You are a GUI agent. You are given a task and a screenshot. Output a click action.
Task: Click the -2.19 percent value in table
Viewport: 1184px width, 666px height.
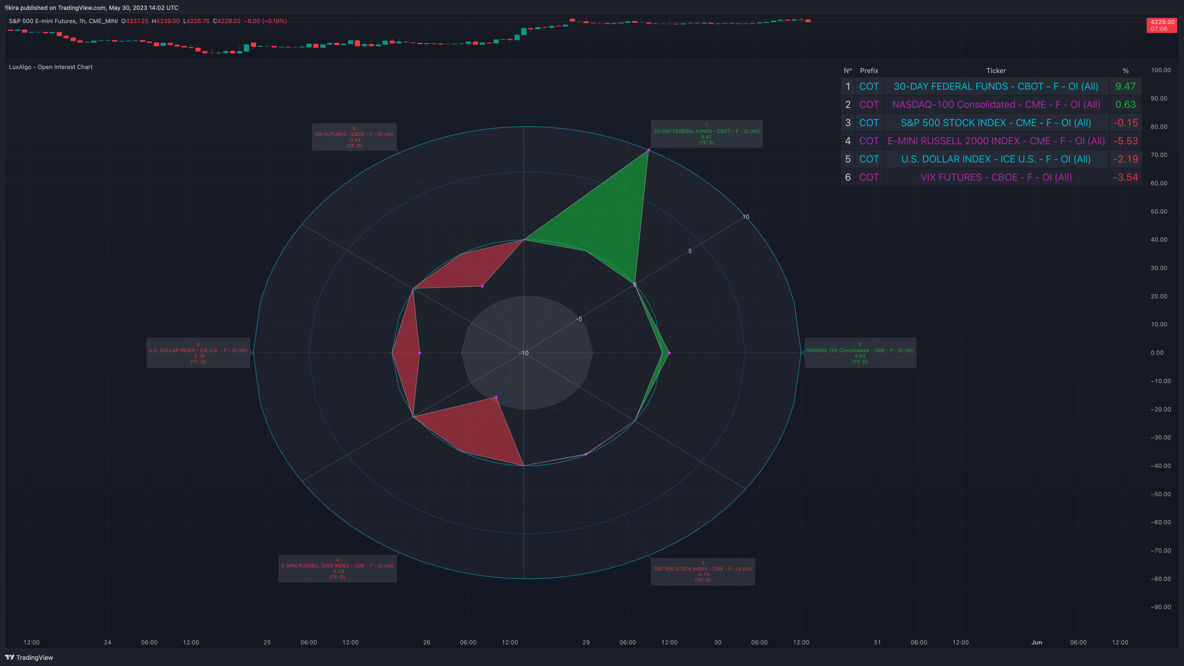(x=1125, y=159)
